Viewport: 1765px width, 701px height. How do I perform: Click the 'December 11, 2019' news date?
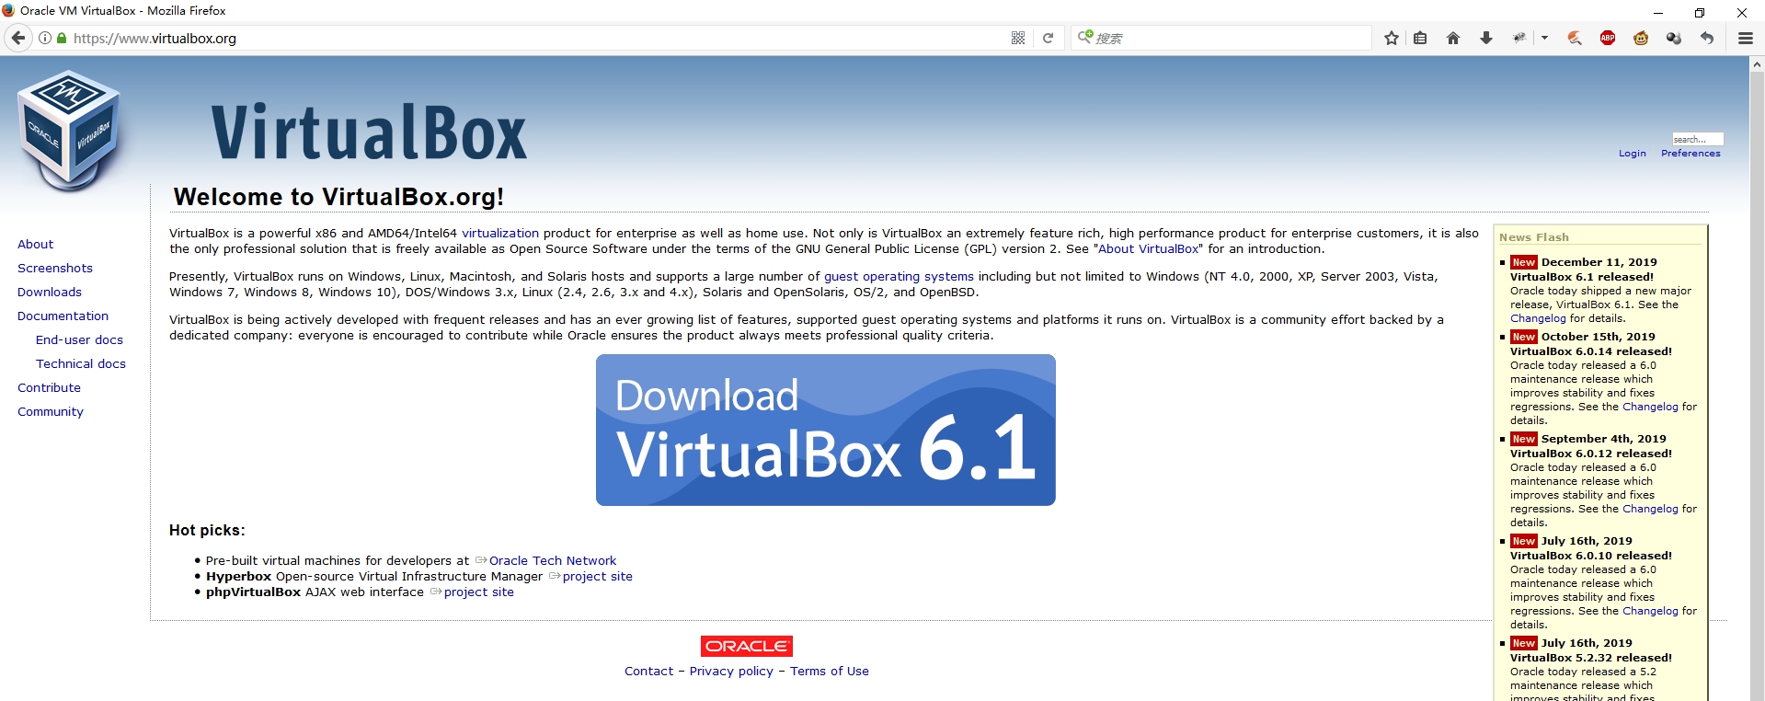coord(1599,262)
